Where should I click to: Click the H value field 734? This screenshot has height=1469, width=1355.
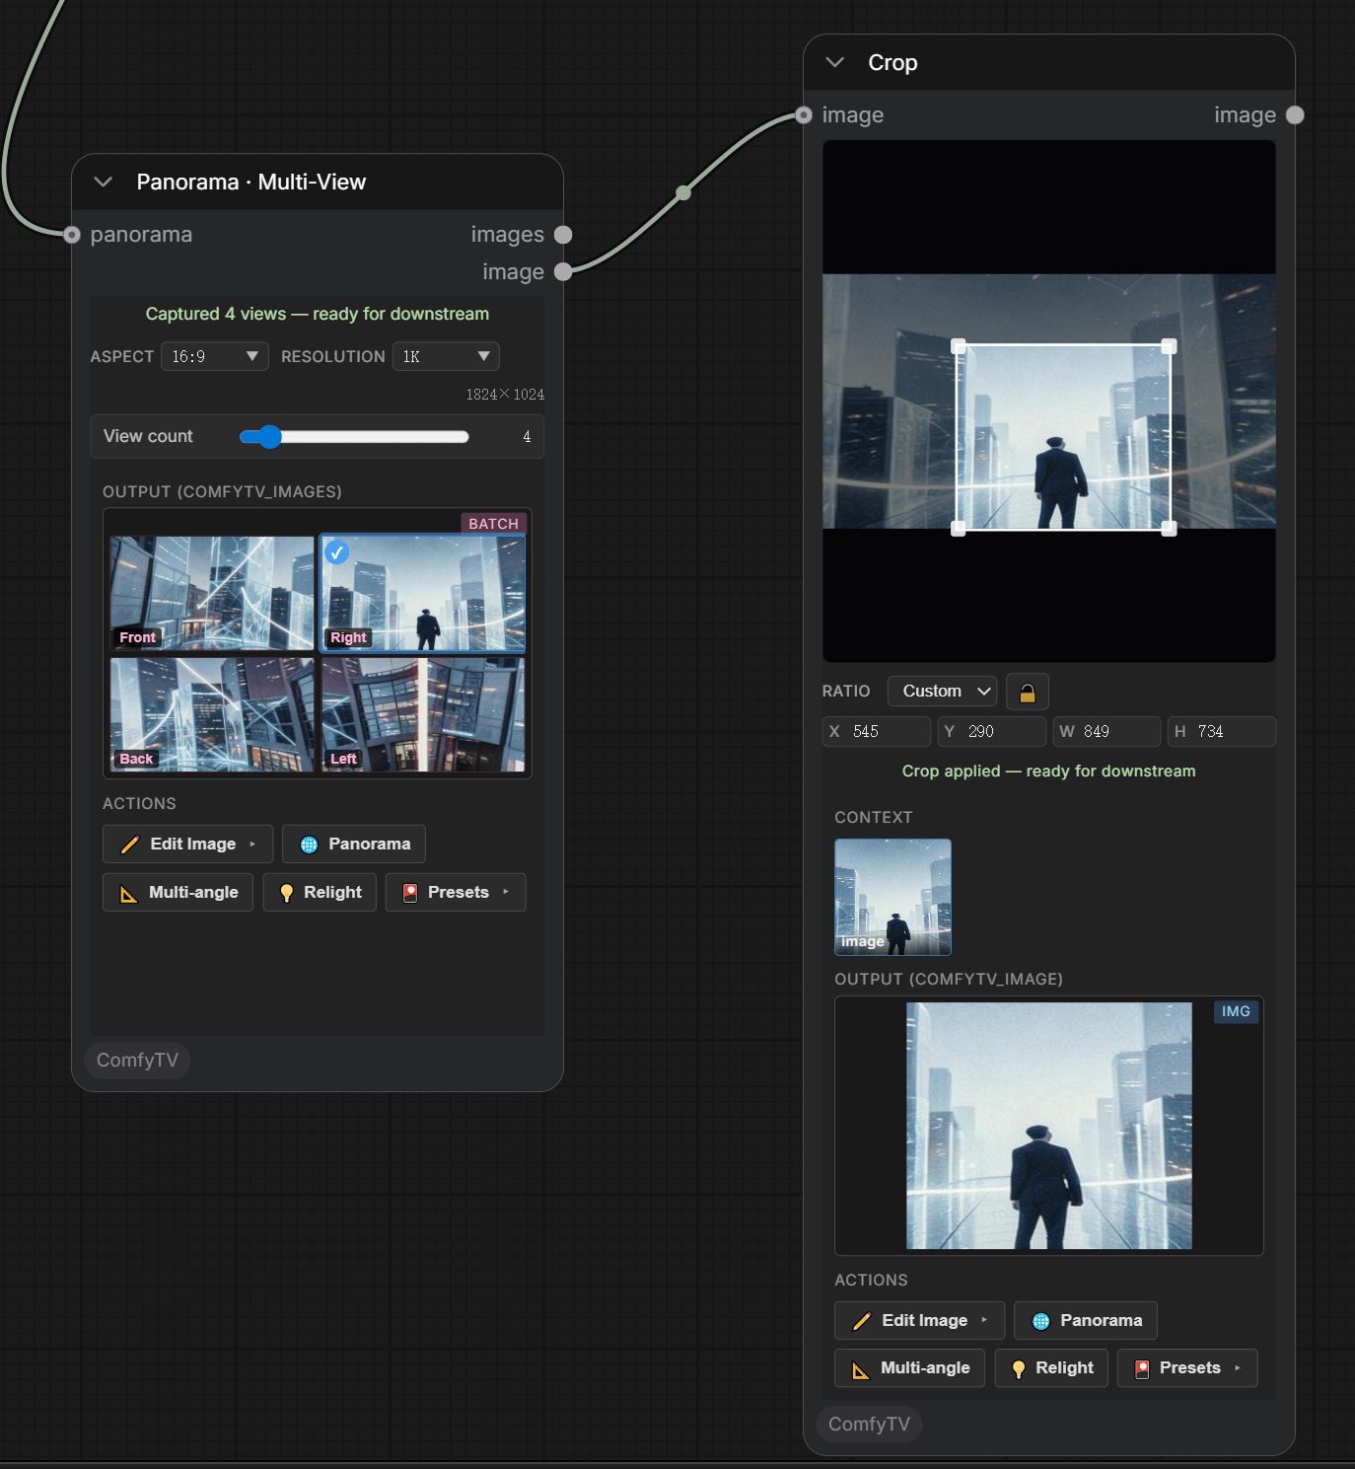(x=1222, y=732)
